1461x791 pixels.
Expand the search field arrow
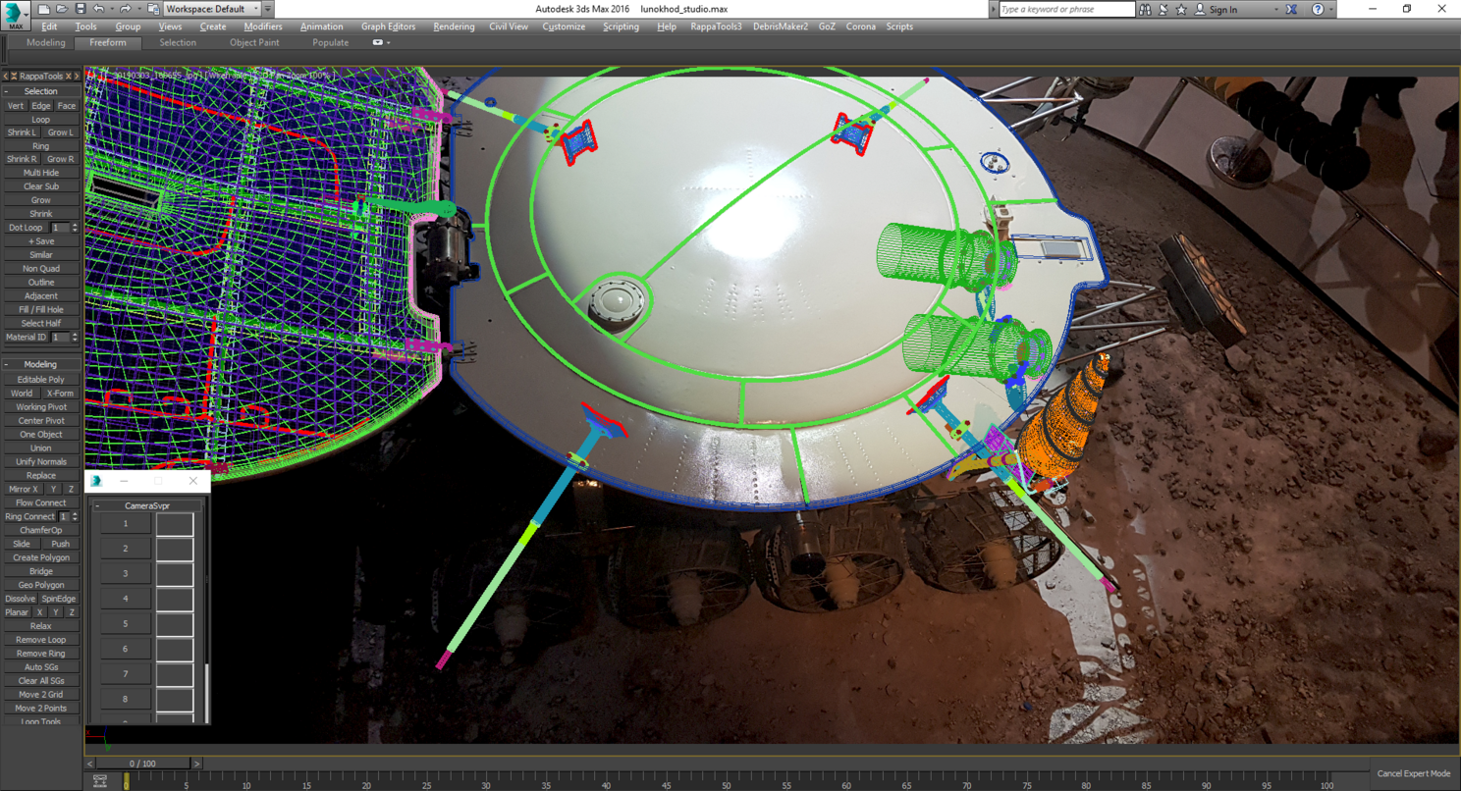[x=994, y=9]
